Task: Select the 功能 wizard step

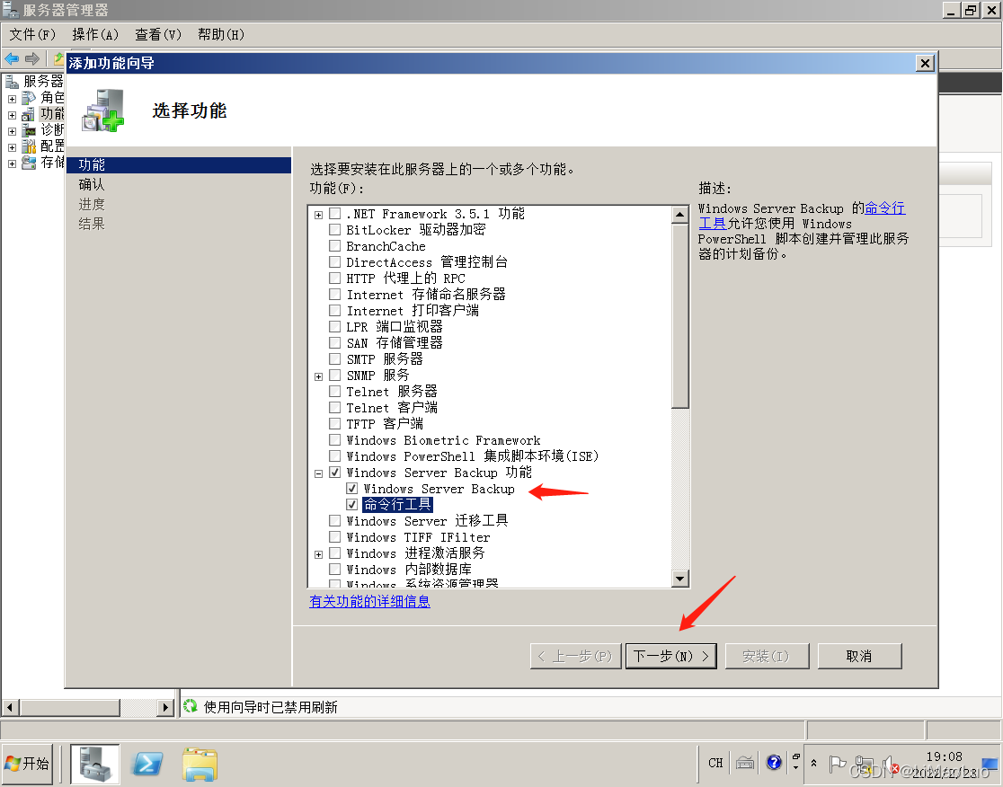Action: 179,165
